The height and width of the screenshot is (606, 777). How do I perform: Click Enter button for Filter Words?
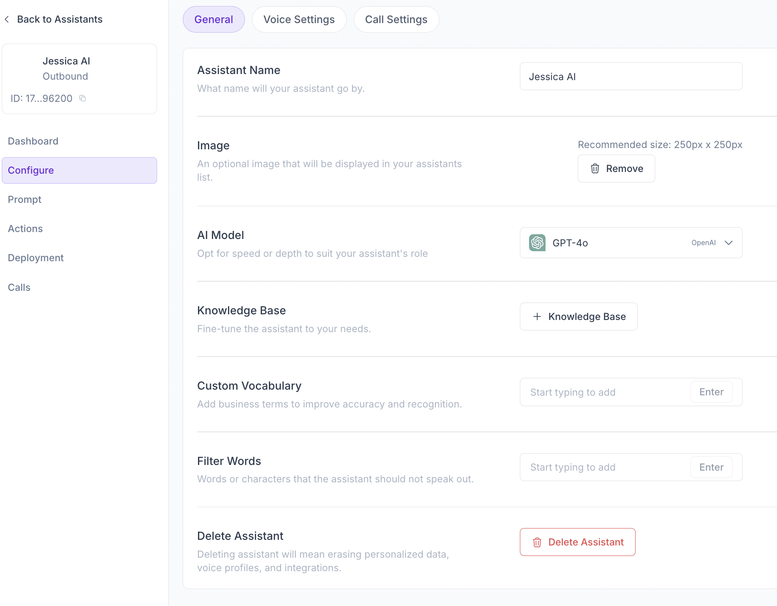[711, 467]
